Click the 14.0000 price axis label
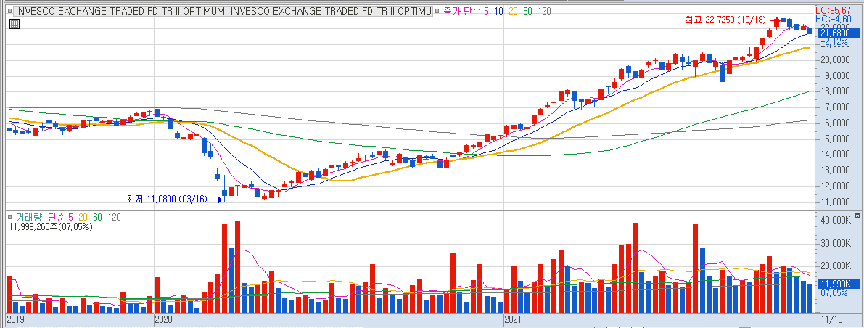The width and height of the screenshot is (864, 328). point(837,155)
